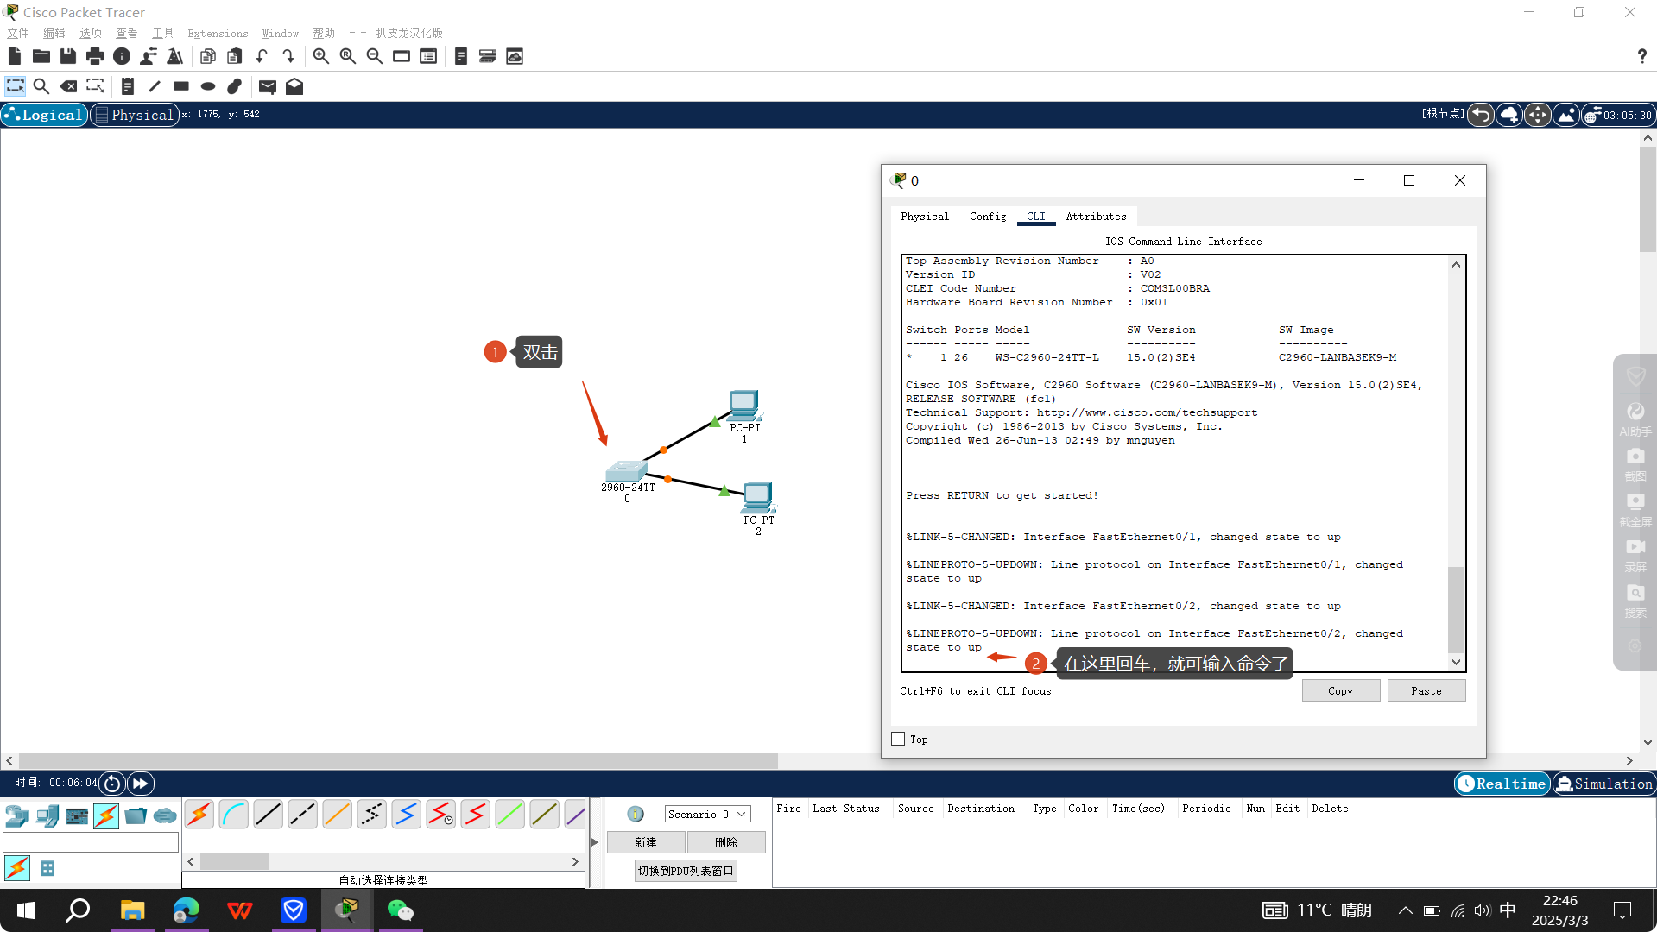Click the PC-PT 1 device on canvas

tap(743, 405)
